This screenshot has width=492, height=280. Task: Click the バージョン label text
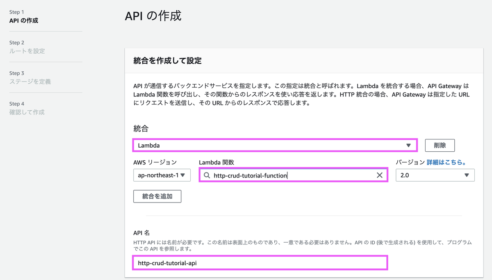pyautogui.click(x=410, y=162)
